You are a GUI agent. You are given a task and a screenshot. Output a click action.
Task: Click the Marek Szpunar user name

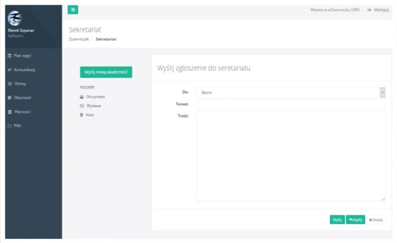point(21,30)
